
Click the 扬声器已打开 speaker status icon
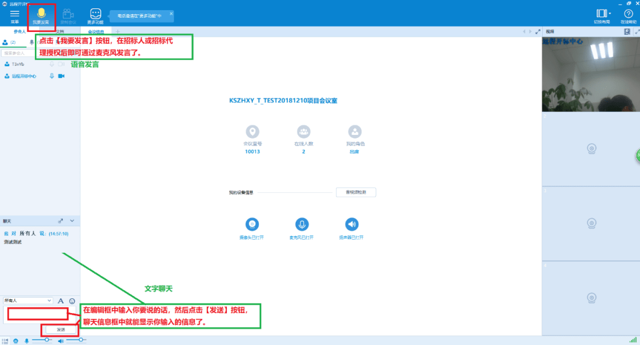[x=351, y=224]
